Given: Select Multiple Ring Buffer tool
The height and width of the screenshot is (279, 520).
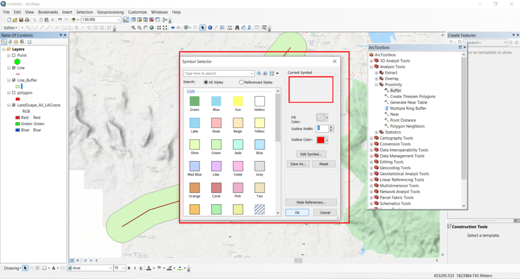Looking at the screenshot, I should click(408, 108).
